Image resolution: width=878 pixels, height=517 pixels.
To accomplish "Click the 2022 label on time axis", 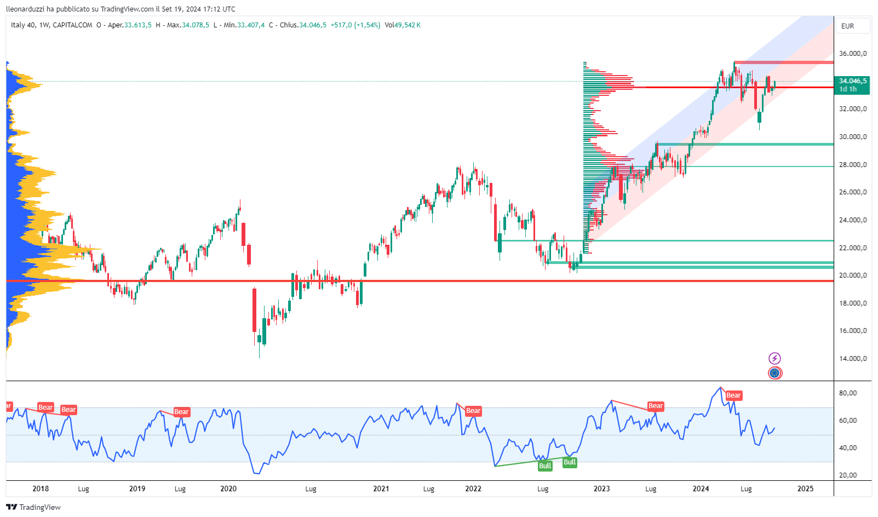I will click(473, 489).
